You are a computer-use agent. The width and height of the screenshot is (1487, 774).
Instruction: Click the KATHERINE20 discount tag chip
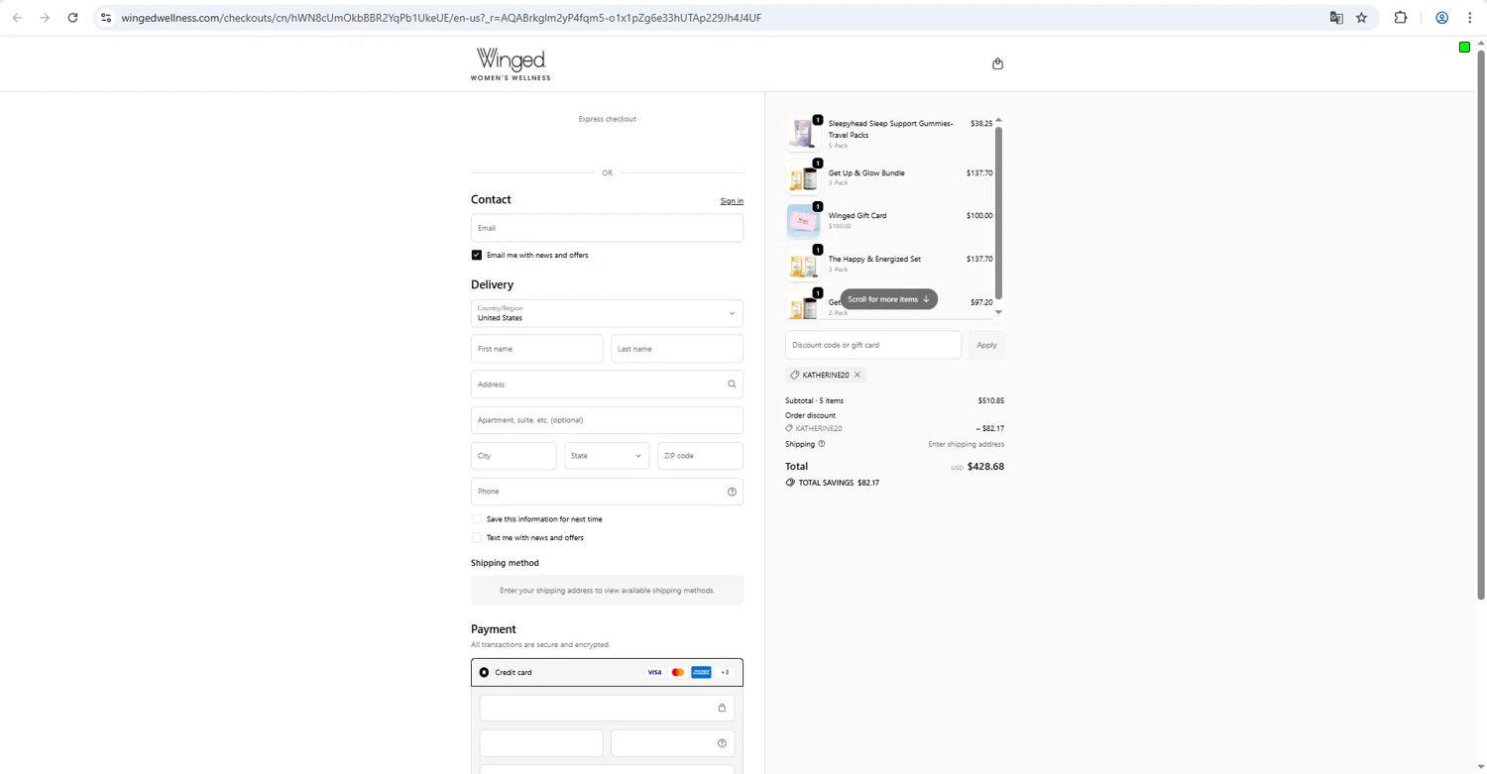[826, 375]
